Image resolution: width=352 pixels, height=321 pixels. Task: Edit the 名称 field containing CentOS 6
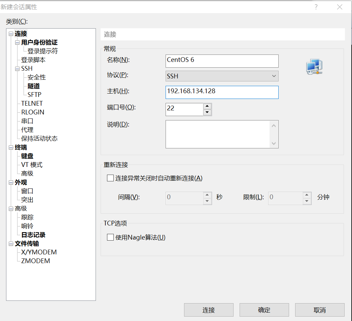click(x=222, y=61)
